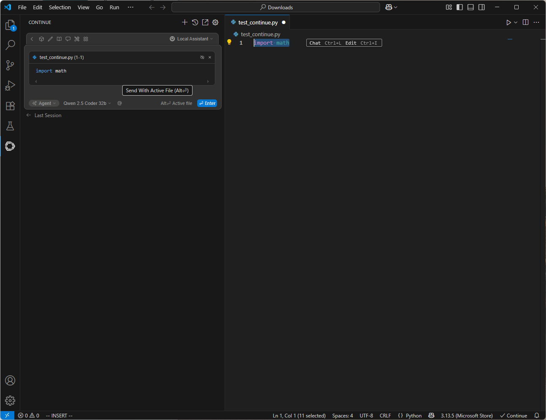The height and width of the screenshot is (420, 546).
Task: Hide the test_continue.py code snippet preview
Action: pos(202,57)
